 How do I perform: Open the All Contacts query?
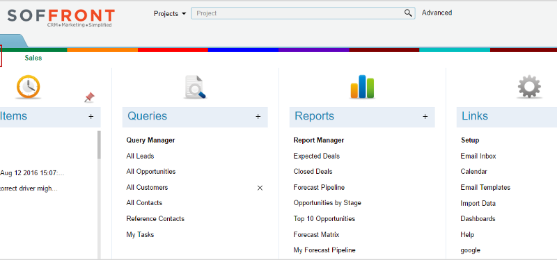[x=144, y=203]
